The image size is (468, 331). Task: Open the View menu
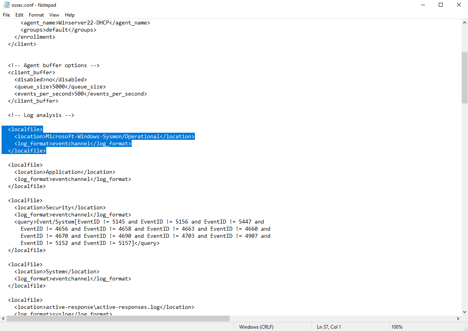[55, 15]
